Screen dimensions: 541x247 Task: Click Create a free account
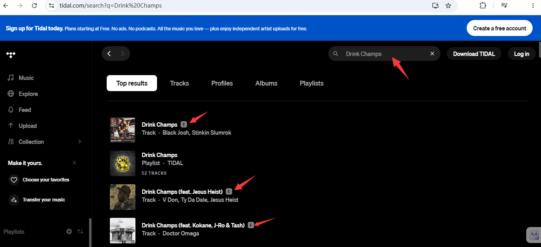point(499,28)
